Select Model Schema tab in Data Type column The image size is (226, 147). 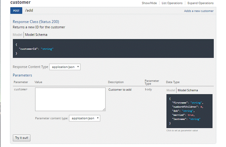tap(188, 90)
